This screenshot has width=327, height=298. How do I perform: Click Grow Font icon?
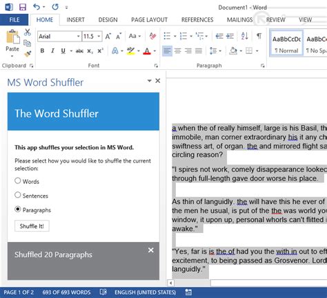[108, 37]
